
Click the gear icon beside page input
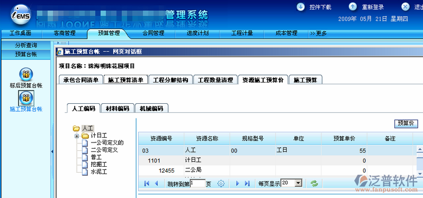pyautogui.click(x=221, y=184)
